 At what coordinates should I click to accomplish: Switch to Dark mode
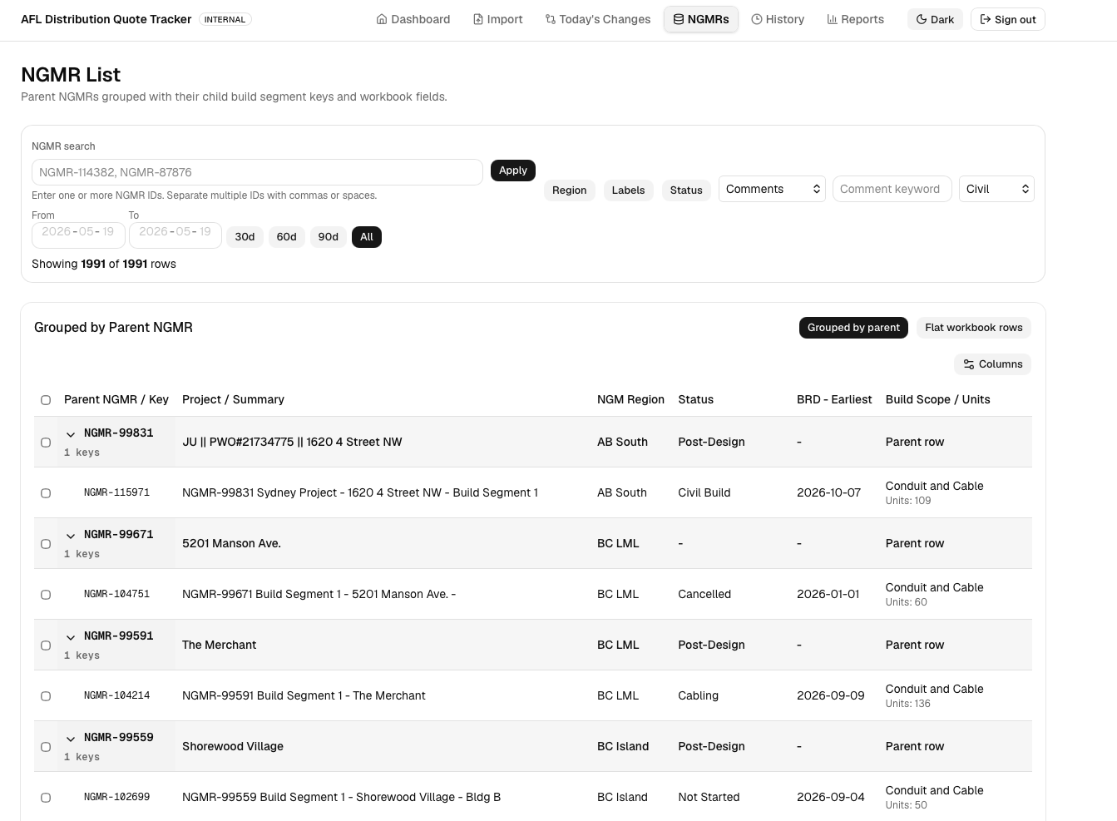(x=936, y=19)
